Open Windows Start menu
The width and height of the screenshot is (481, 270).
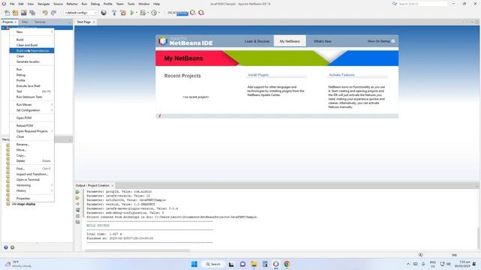(194, 264)
